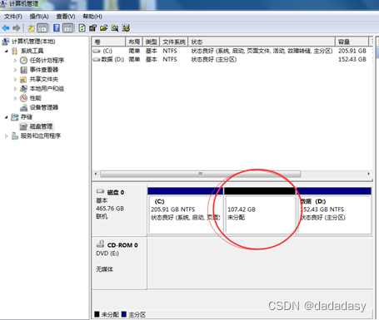This screenshot has height=320, width=379.
Task: Expand the 任务计划程序 node arrow
Action: coord(15,61)
